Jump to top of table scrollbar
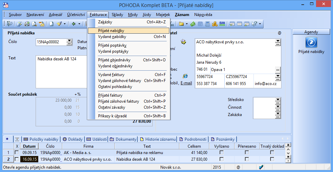Image resolution: width=333 pixels, height=172 pixels. [x=288, y=145]
